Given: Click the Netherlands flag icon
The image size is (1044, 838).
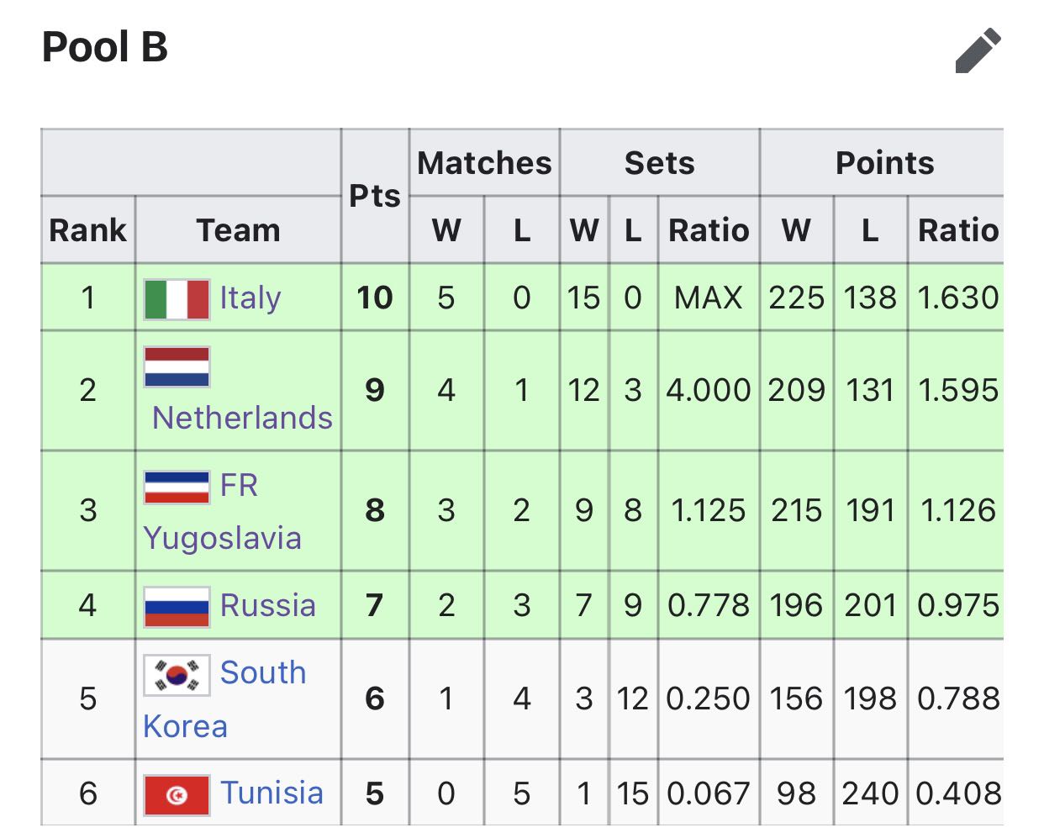Looking at the screenshot, I should click(177, 366).
